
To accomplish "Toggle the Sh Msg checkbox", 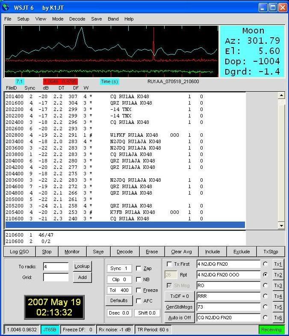I will click(169, 285).
